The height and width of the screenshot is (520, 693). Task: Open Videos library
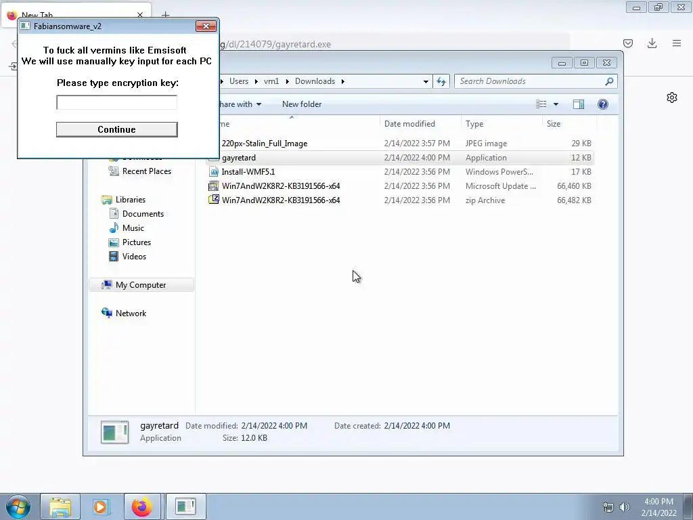(135, 257)
